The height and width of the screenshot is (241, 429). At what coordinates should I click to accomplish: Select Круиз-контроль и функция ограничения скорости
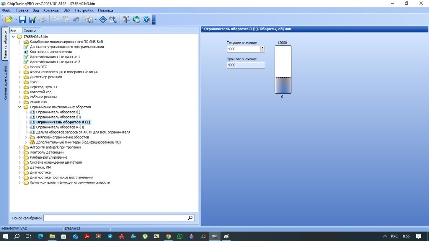tap(70, 182)
